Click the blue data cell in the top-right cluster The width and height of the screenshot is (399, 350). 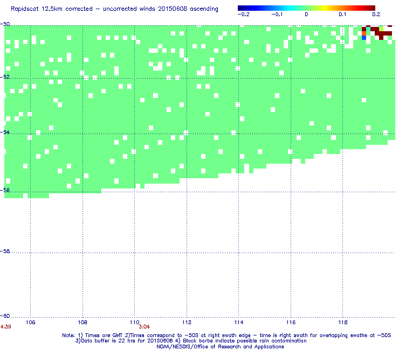[364, 38]
